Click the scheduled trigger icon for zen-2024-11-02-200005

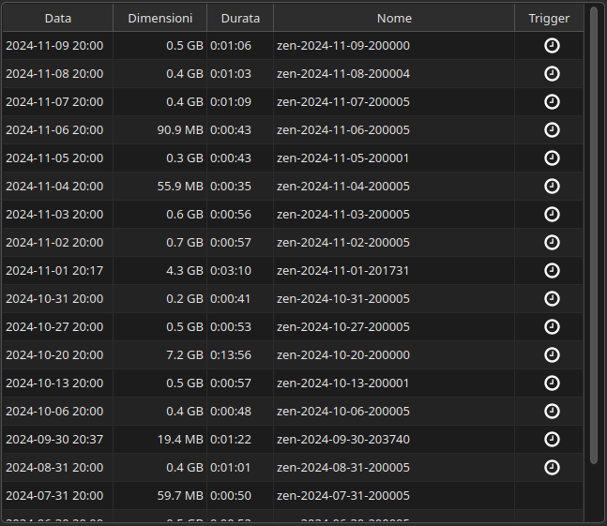(552, 243)
